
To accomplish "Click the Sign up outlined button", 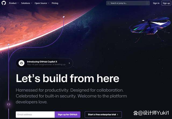I will pyautogui.click(x=166, y=3).
